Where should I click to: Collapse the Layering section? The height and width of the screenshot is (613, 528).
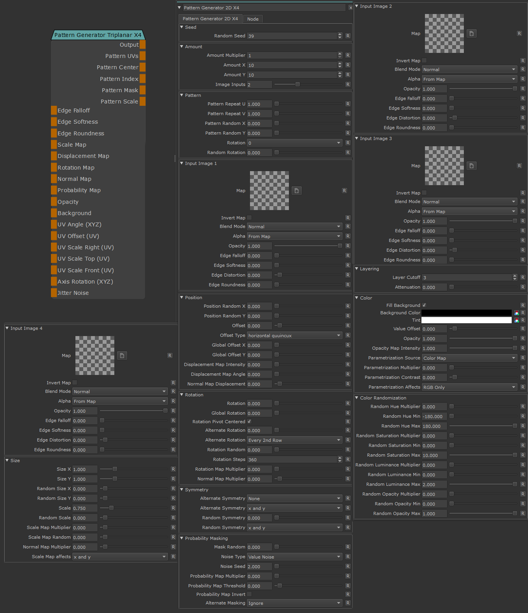357,268
